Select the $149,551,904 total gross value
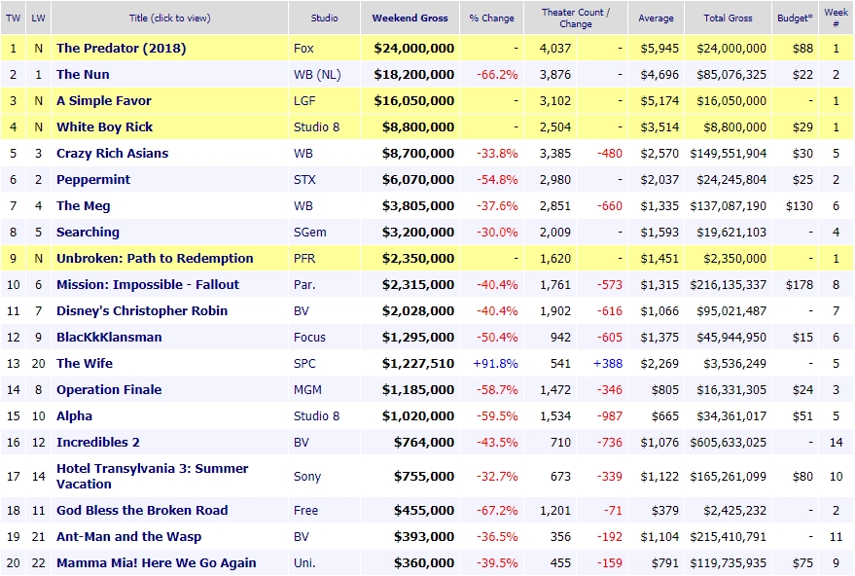This screenshot has width=855, height=576. click(x=729, y=154)
